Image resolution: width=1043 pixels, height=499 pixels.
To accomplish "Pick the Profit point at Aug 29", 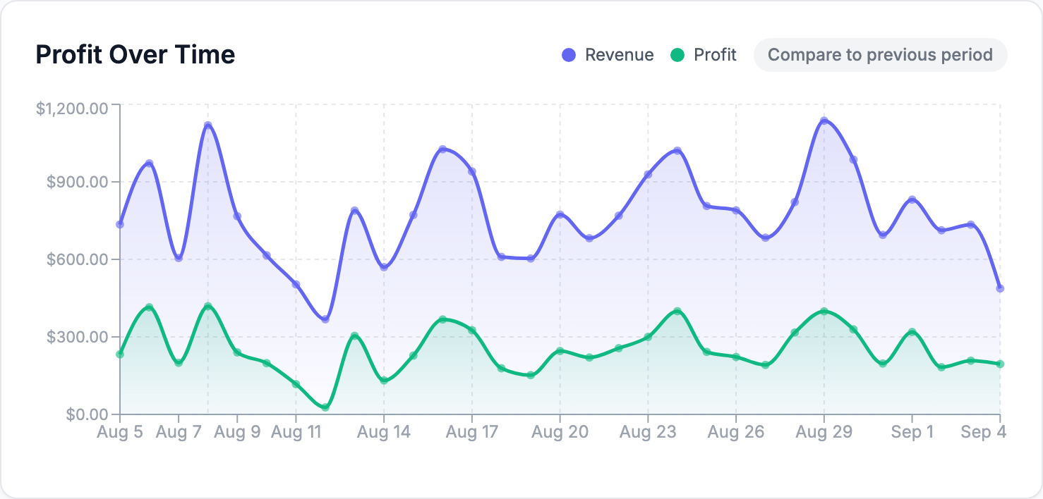I will pos(824,312).
